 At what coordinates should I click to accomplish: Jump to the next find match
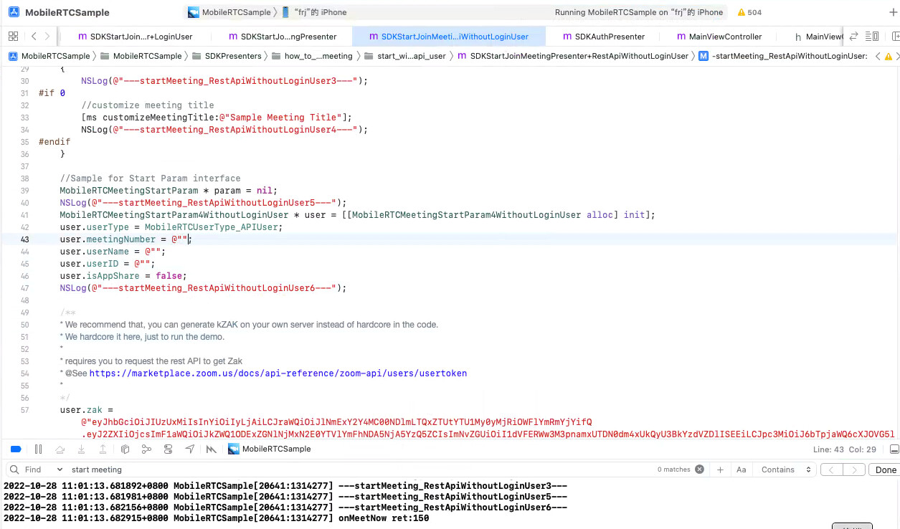(x=853, y=470)
